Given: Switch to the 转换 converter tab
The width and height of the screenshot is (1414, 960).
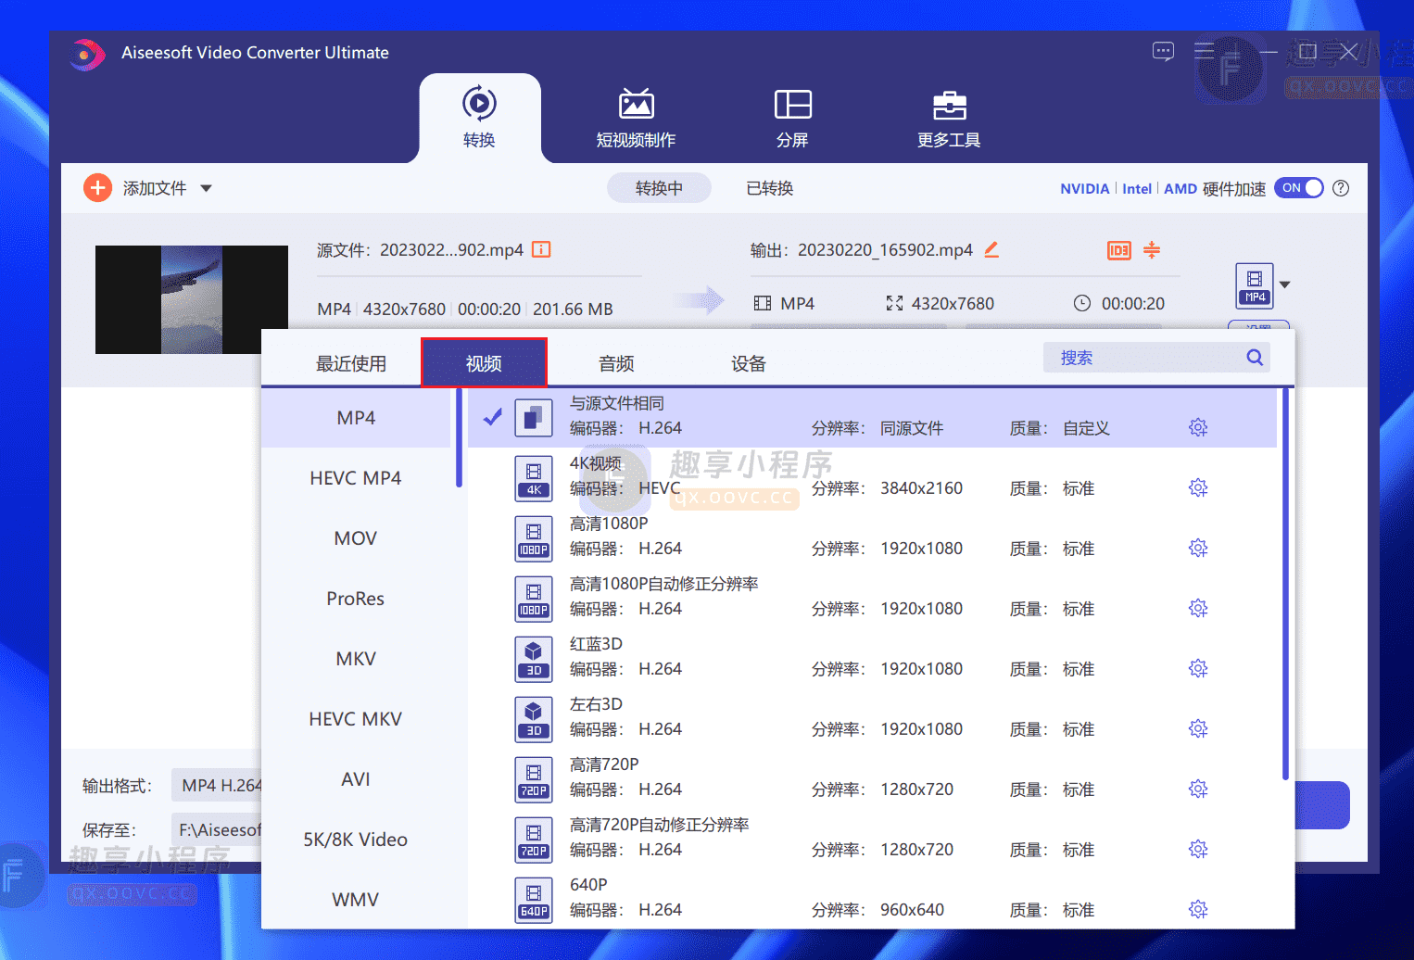Looking at the screenshot, I should (479, 118).
